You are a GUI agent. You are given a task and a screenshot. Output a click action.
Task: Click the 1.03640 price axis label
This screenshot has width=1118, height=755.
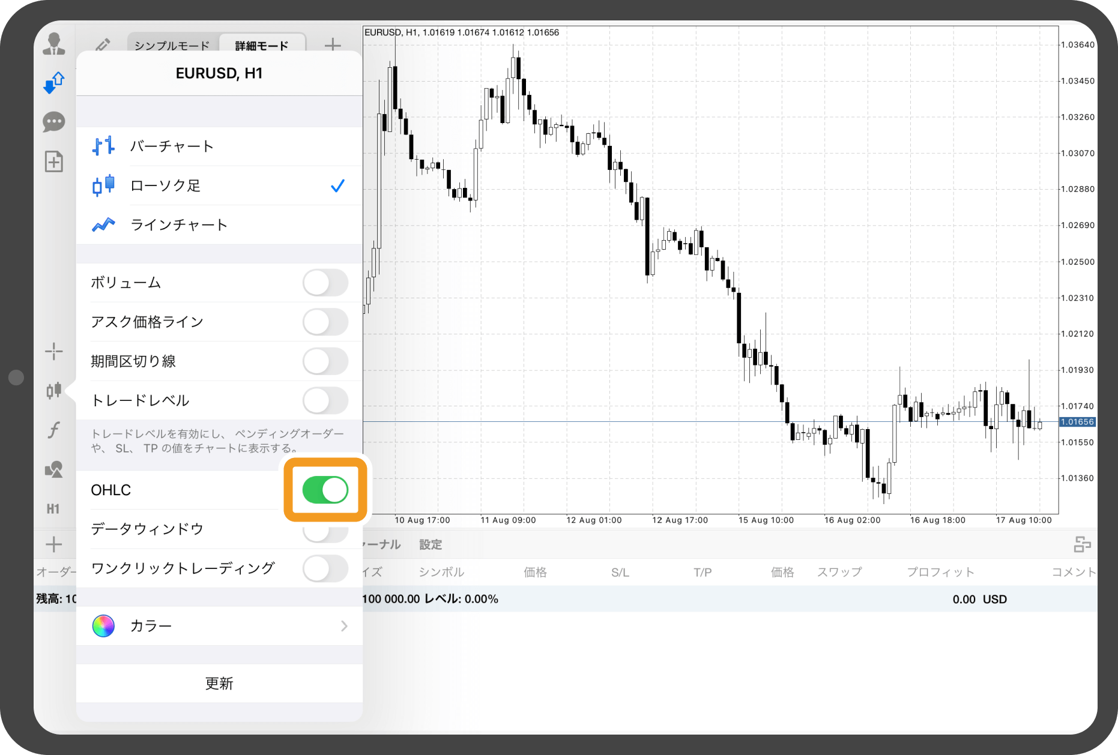tap(1078, 44)
